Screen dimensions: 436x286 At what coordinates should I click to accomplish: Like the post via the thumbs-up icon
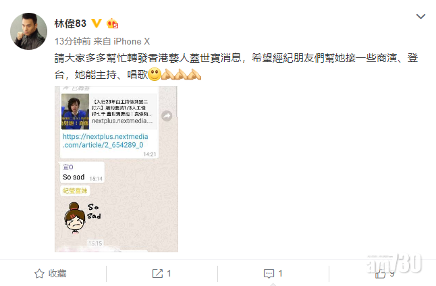point(380,274)
